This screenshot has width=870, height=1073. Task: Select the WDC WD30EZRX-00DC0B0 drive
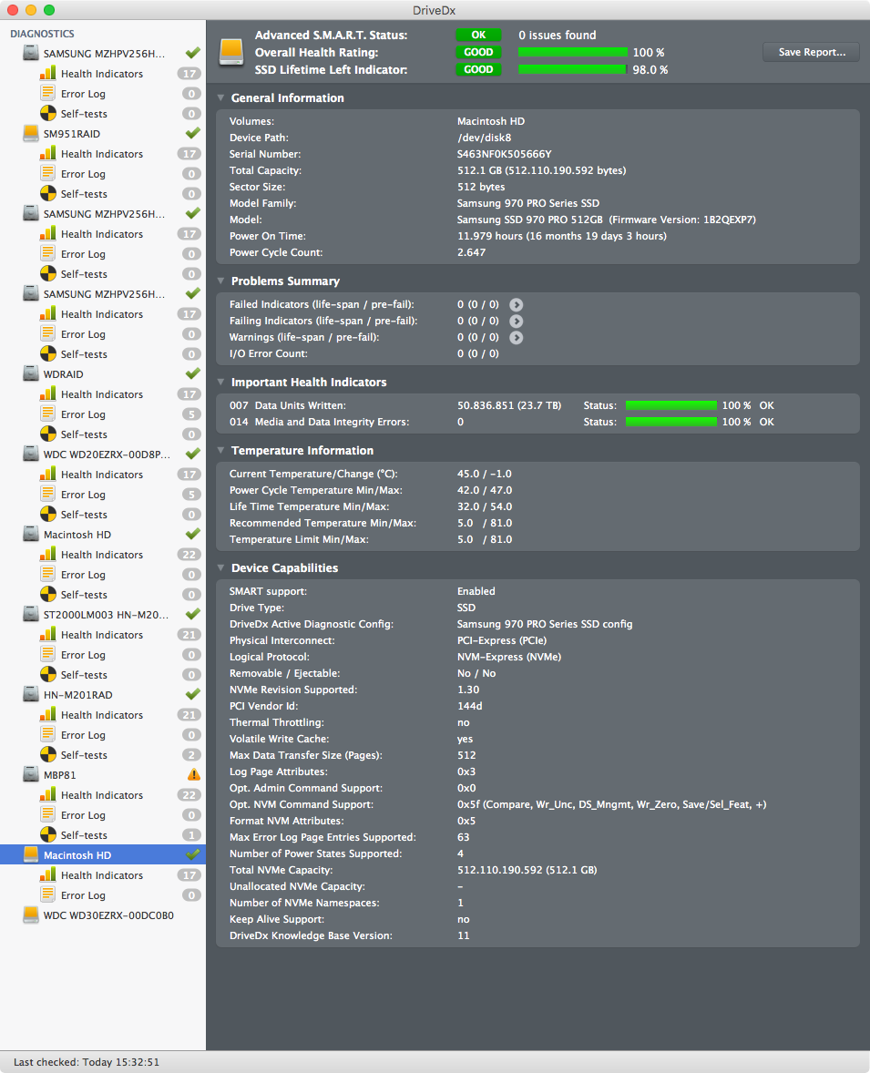(x=103, y=915)
